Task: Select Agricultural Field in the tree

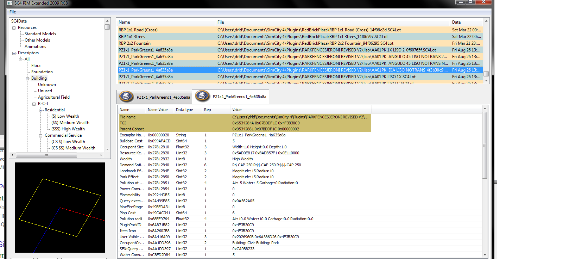Action: (54, 97)
